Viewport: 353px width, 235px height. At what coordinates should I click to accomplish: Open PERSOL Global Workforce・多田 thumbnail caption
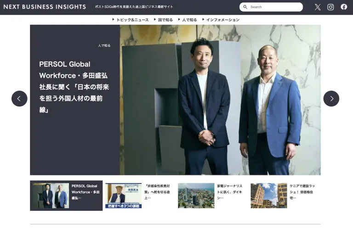pyautogui.click(x=85, y=192)
